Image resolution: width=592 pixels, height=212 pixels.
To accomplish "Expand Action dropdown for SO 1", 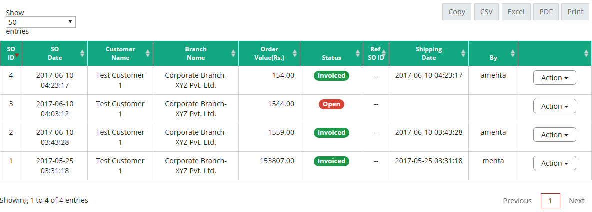I will click(554, 163).
